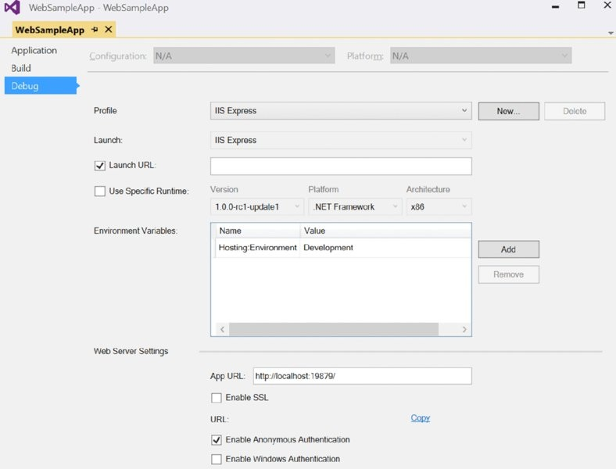Click the right scroll arrow in variables table
The width and height of the screenshot is (616, 469).
464,329
